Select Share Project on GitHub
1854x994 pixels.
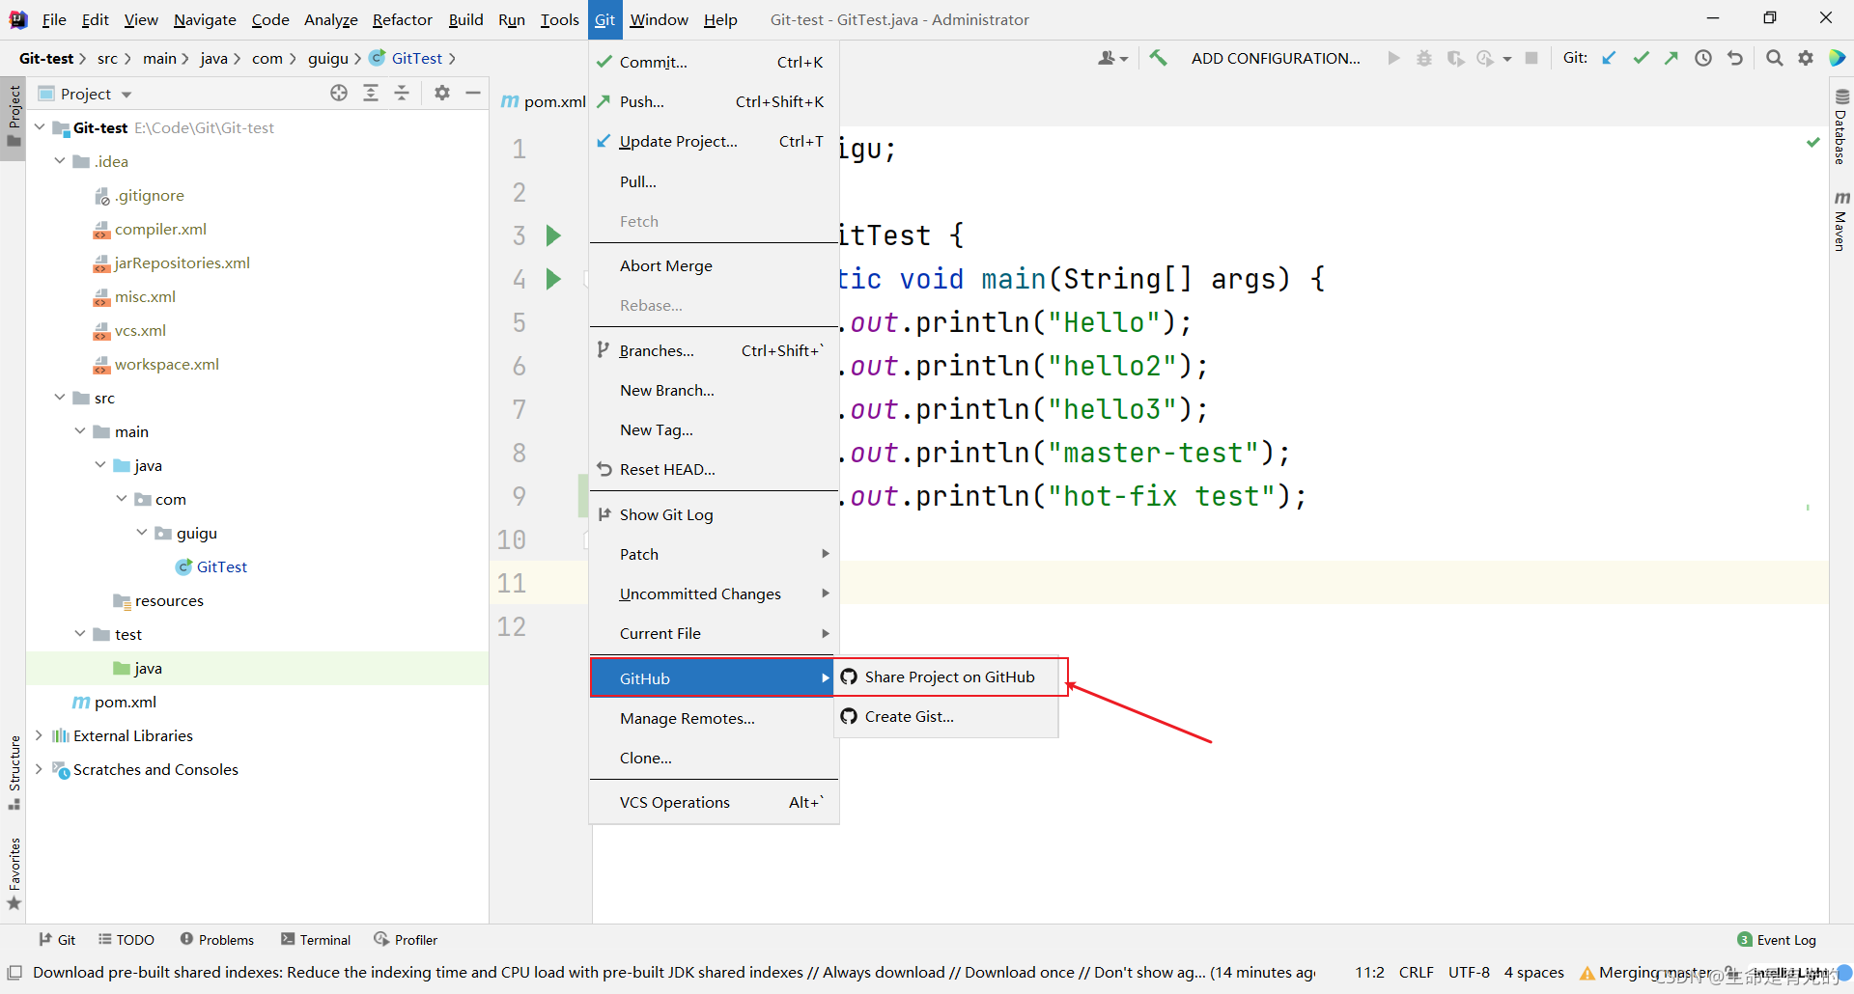pyautogui.click(x=946, y=676)
